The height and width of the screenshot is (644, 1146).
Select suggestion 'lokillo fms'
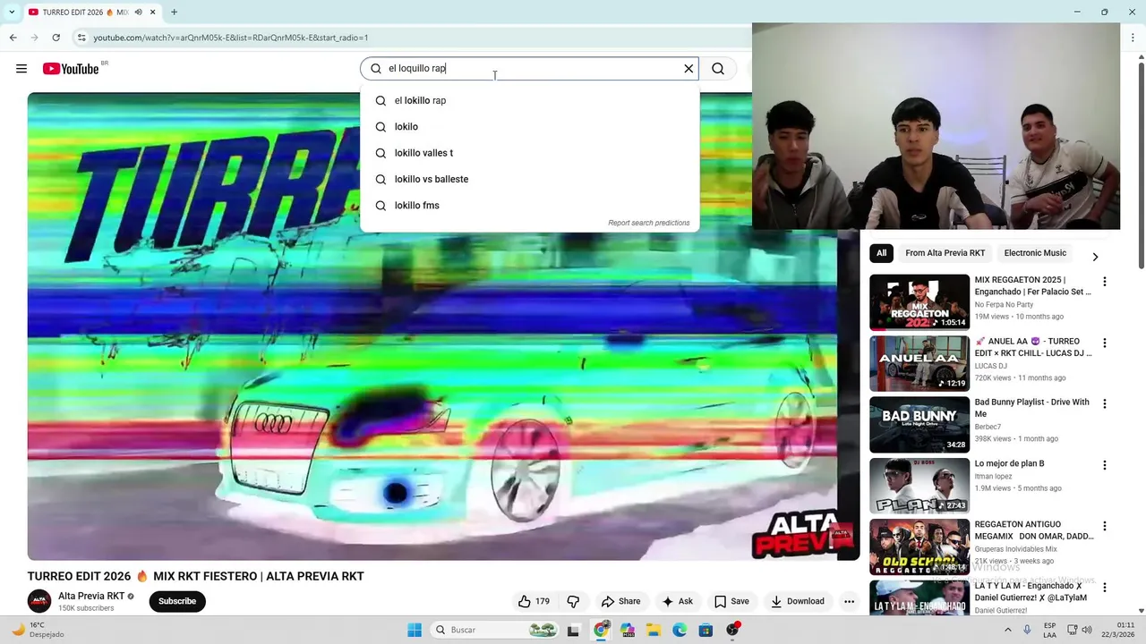(x=529, y=205)
